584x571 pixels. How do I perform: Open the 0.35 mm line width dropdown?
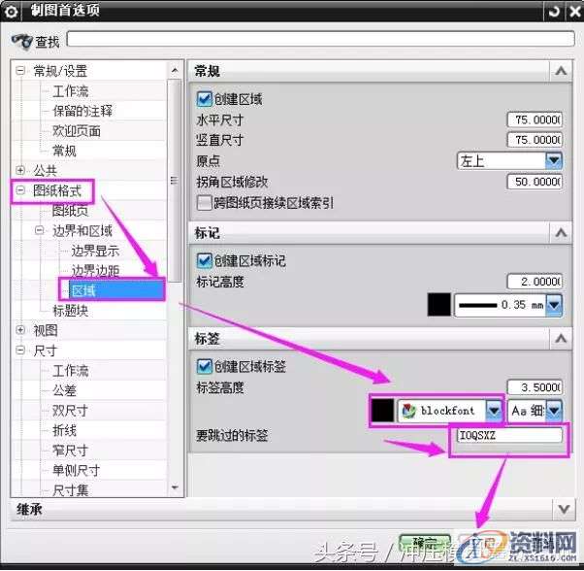[554, 305]
